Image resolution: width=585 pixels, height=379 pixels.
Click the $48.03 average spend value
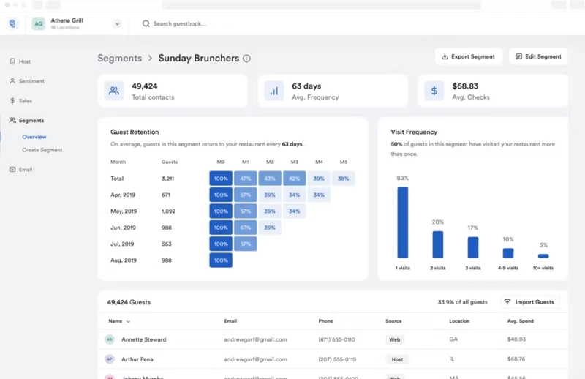click(516, 339)
